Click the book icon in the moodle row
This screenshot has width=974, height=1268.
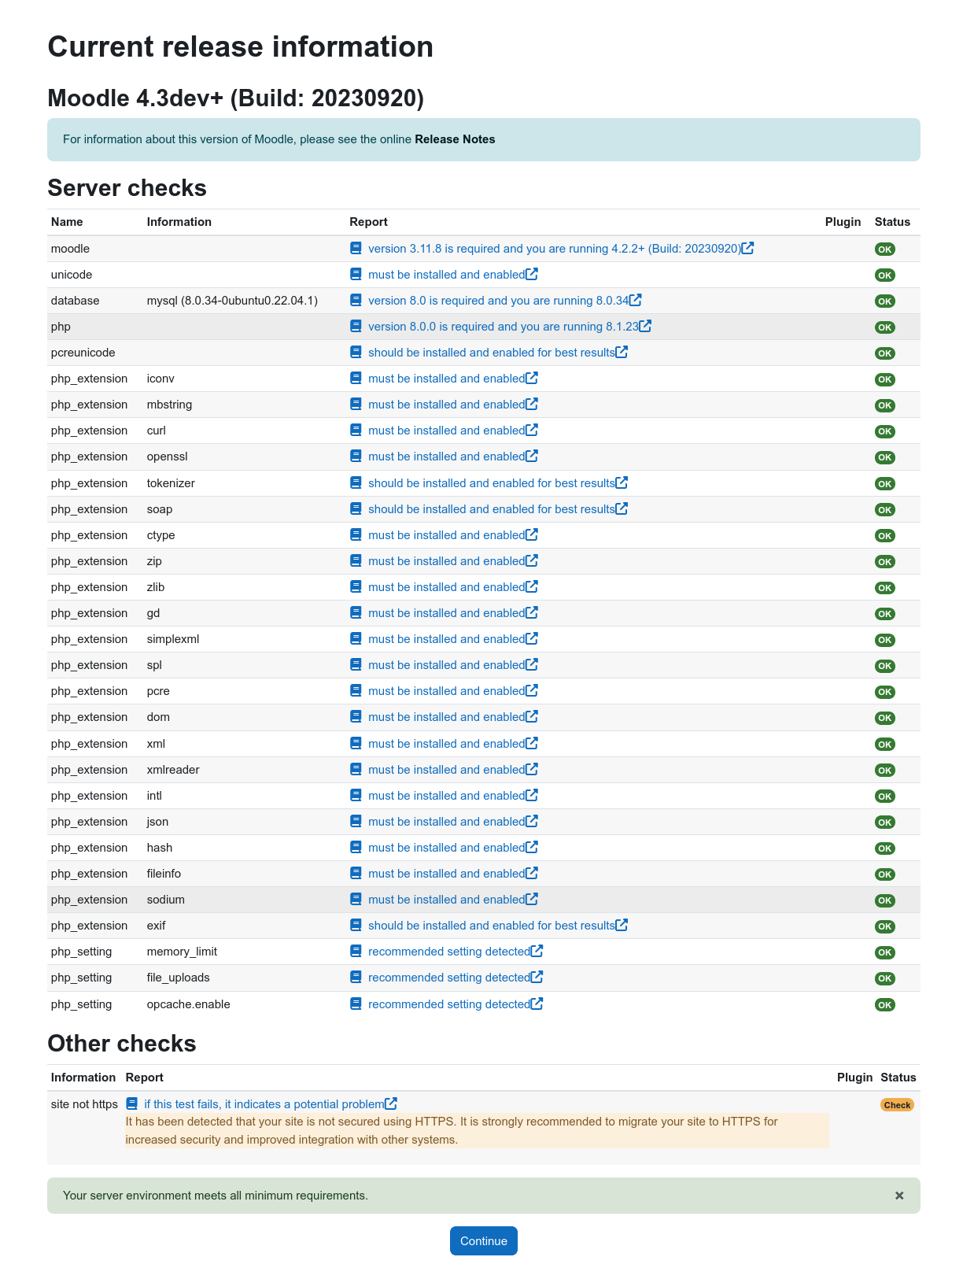point(356,248)
